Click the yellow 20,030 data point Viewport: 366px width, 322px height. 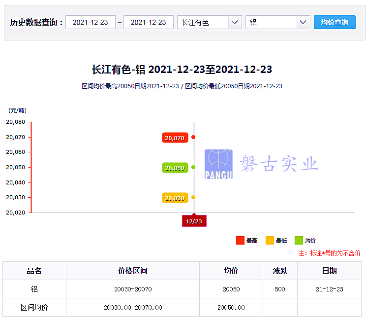coord(193,197)
